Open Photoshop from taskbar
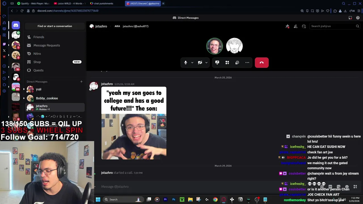Screen dimensions: 363x204 (x=174, y=199)
